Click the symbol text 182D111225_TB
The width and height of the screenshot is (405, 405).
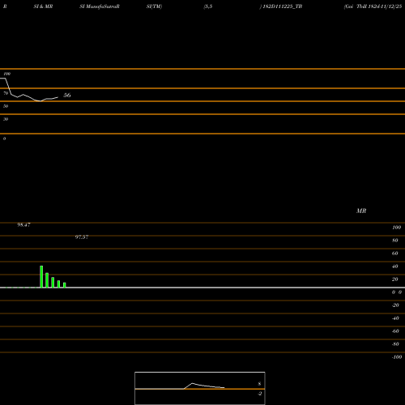coord(283,6)
